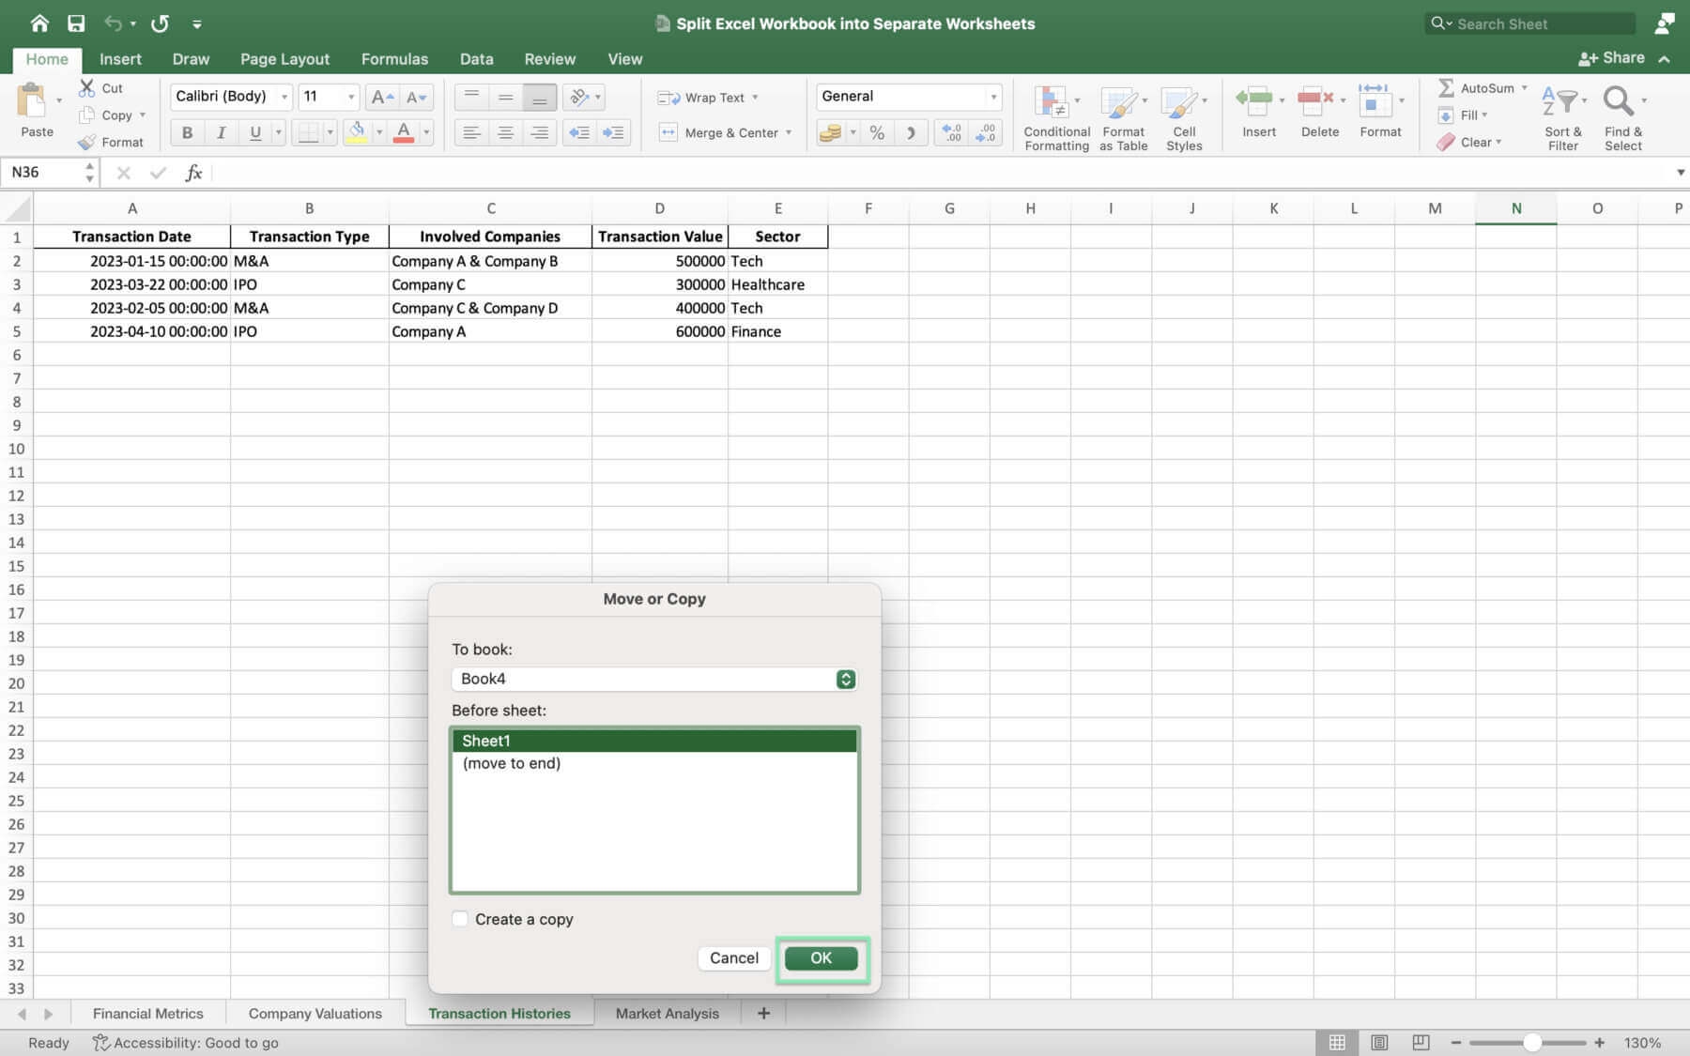
Task: Toggle Bold formatting button
Action: tap(187, 133)
